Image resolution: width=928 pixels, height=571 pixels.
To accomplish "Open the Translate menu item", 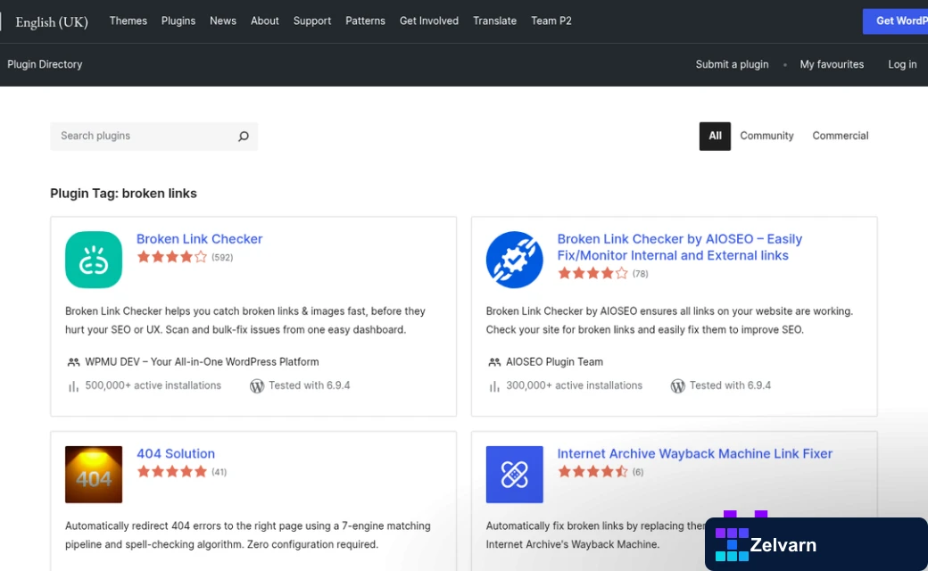I will [x=494, y=21].
